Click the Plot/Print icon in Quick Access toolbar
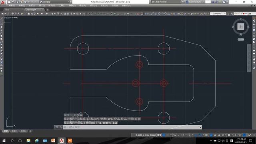Screen dimensions: 256x144 (25, 2)
